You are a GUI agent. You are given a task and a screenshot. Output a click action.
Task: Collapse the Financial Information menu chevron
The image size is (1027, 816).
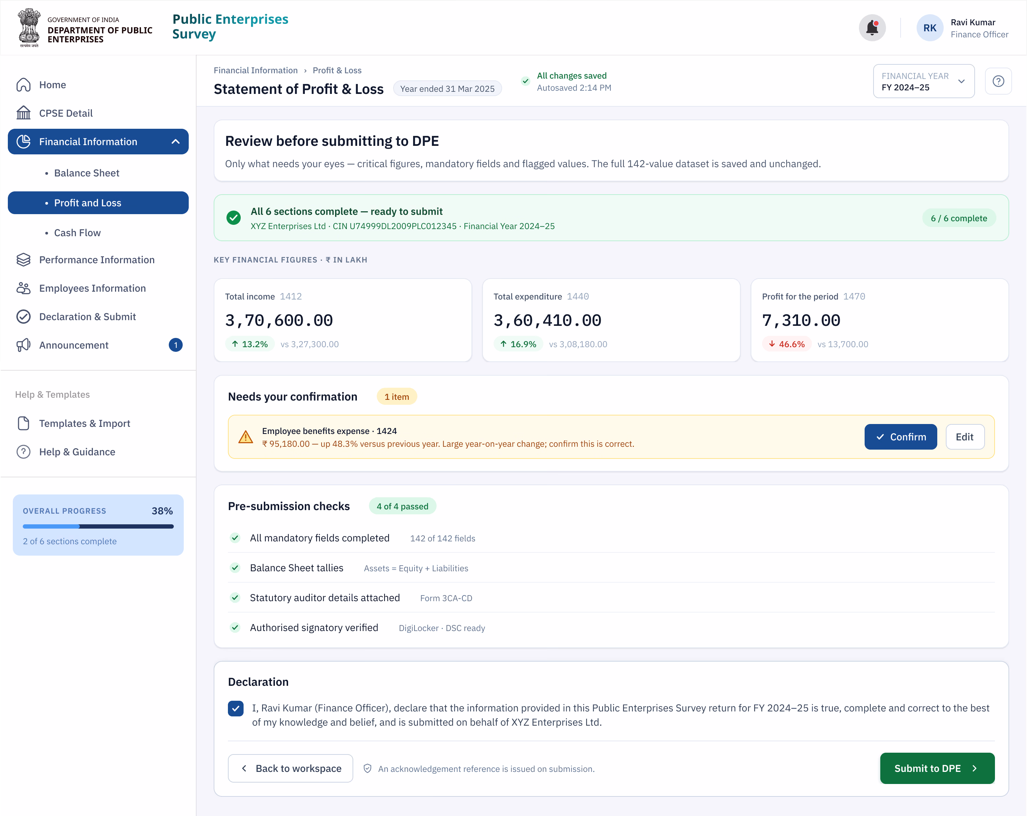175,141
